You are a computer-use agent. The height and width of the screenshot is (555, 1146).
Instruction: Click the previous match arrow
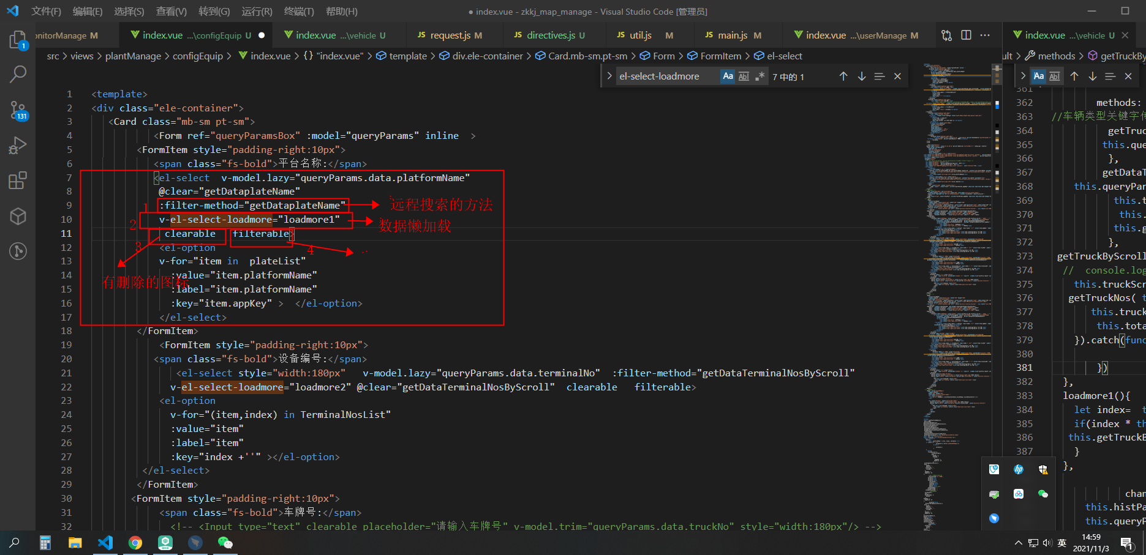[843, 76]
